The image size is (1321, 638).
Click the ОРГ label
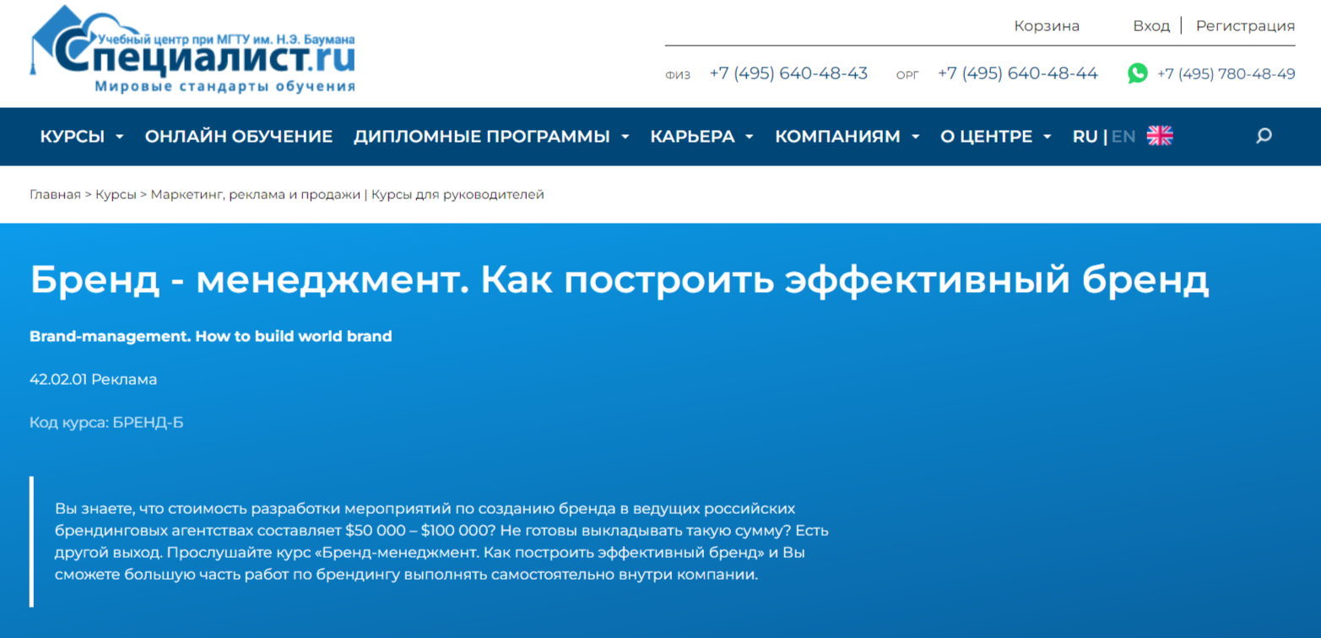[x=907, y=75]
